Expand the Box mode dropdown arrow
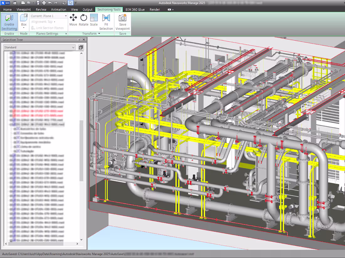The height and width of the screenshot is (258, 345). 24,27
